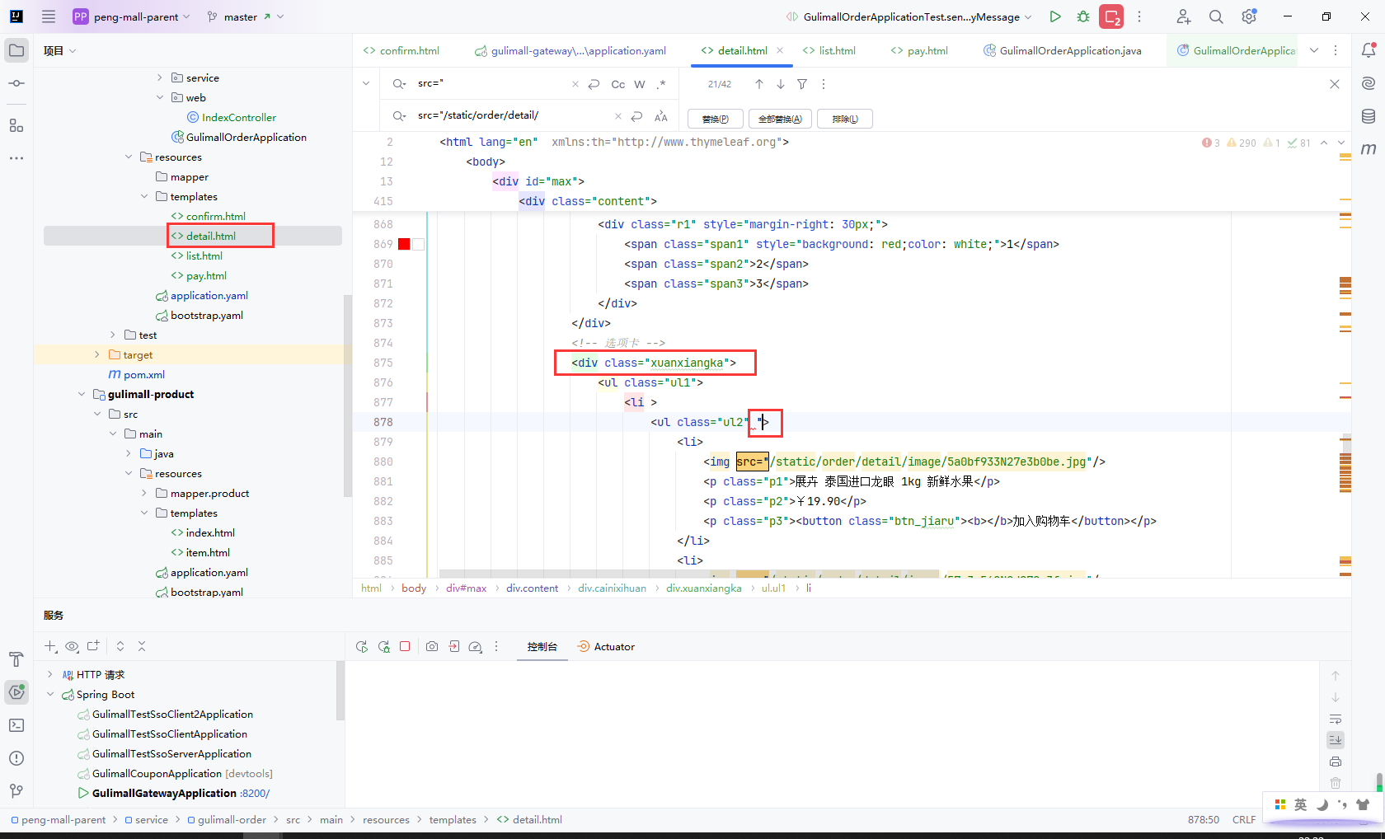Expand HTTP 请求 node in Services
Image resolution: width=1385 pixels, height=839 pixels.
click(x=50, y=674)
